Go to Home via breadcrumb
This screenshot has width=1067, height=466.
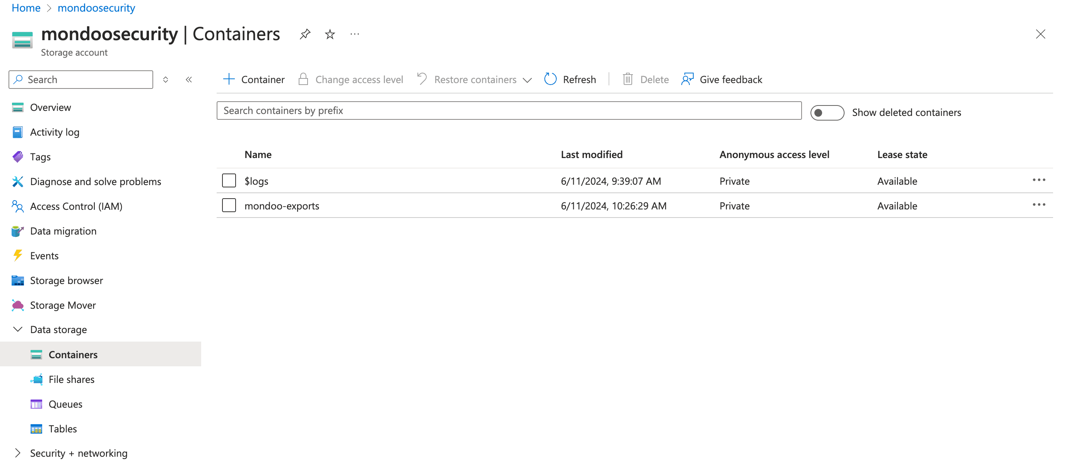[26, 7]
